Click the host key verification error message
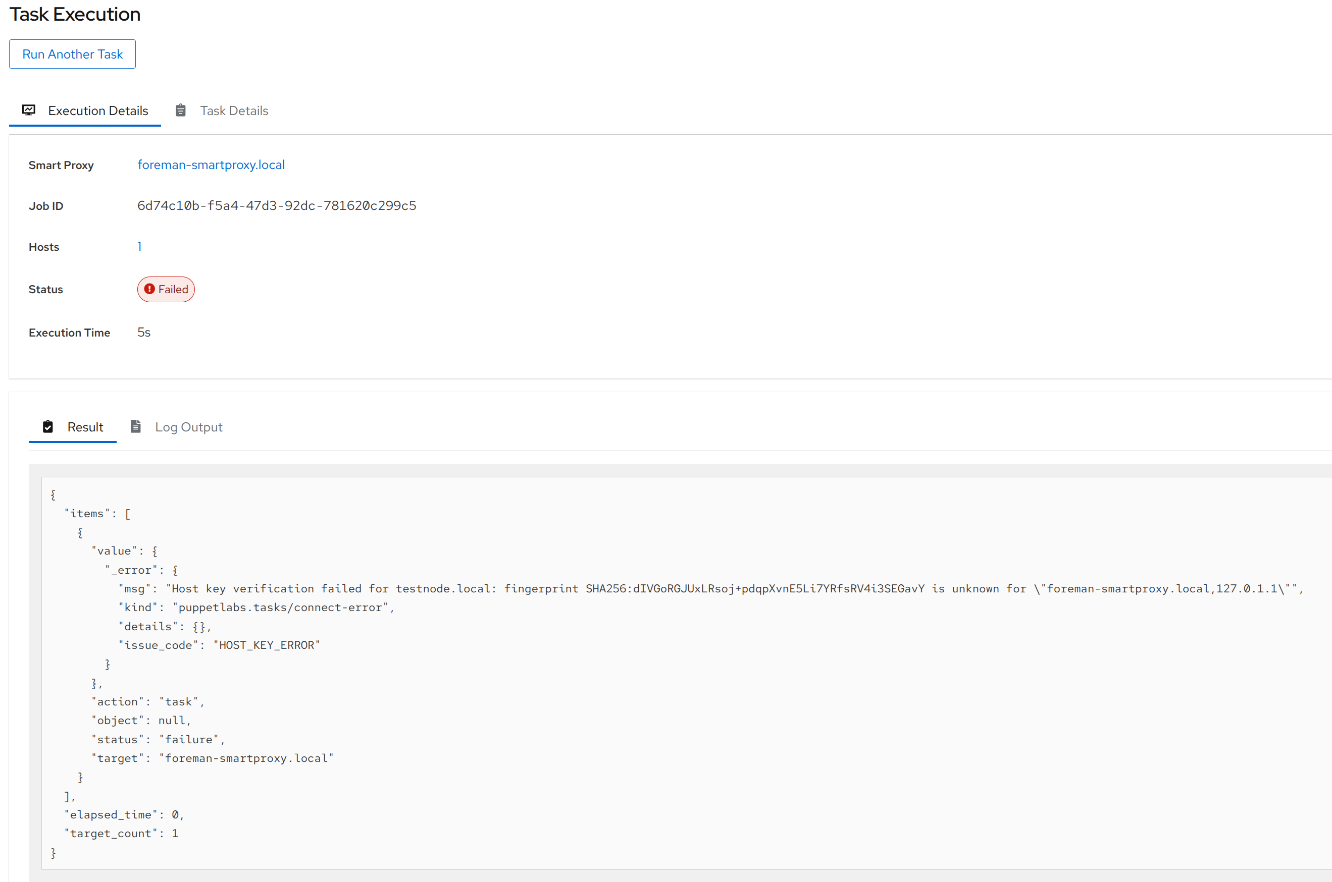 point(619,588)
